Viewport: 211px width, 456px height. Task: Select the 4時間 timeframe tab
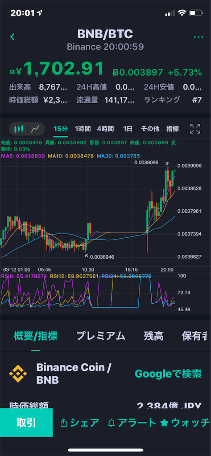pos(105,129)
